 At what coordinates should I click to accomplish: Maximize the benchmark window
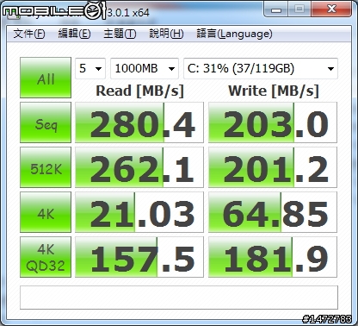pos(299,9)
